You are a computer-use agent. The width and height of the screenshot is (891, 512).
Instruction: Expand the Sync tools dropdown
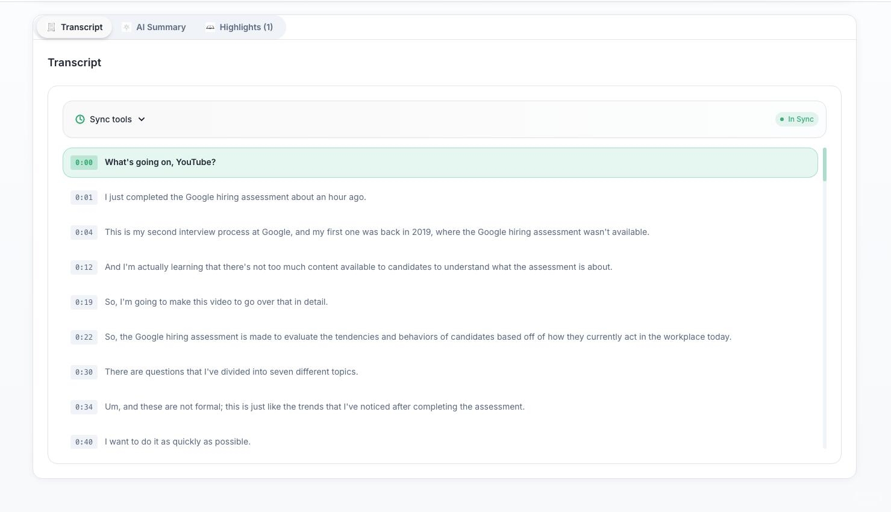tap(111, 119)
